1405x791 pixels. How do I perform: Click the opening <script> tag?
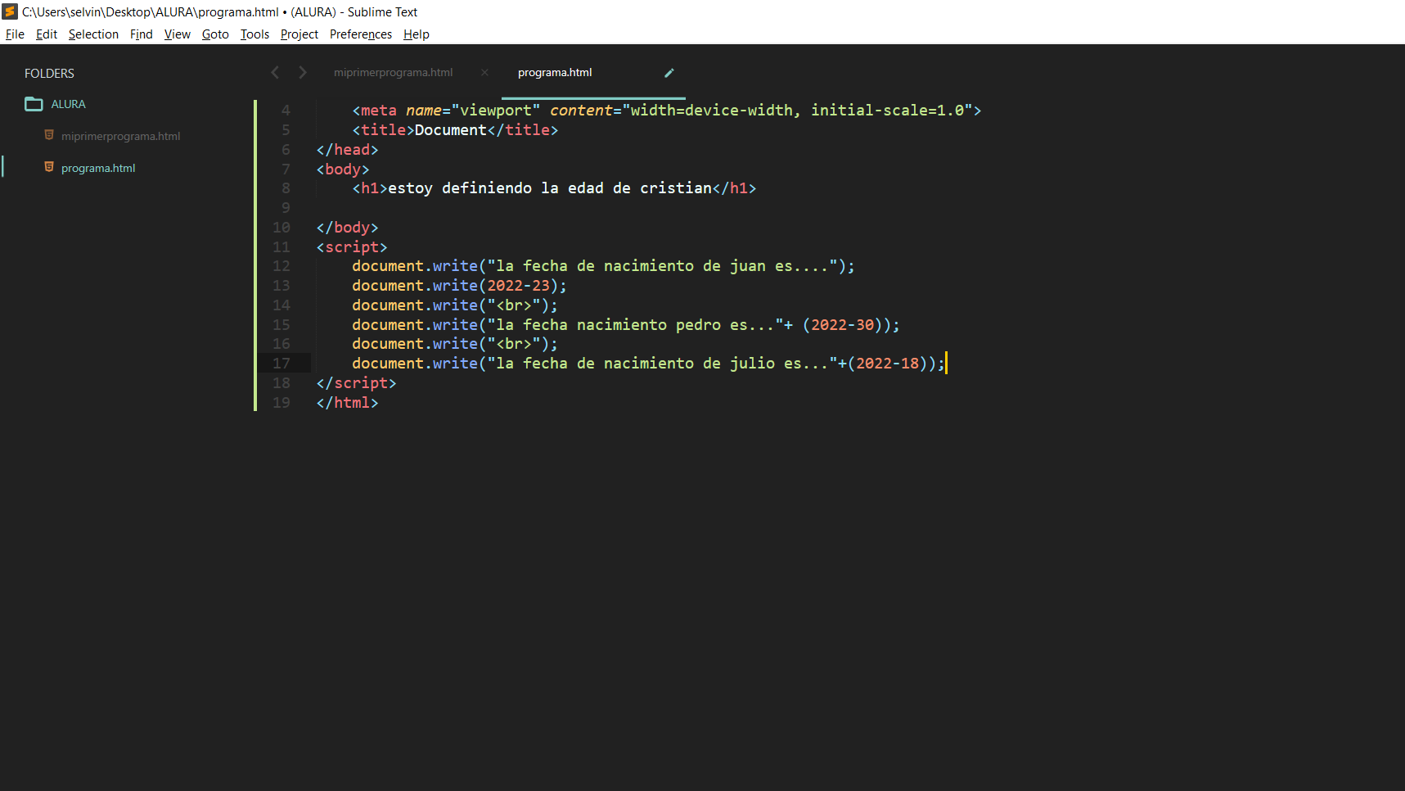[x=352, y=247]
